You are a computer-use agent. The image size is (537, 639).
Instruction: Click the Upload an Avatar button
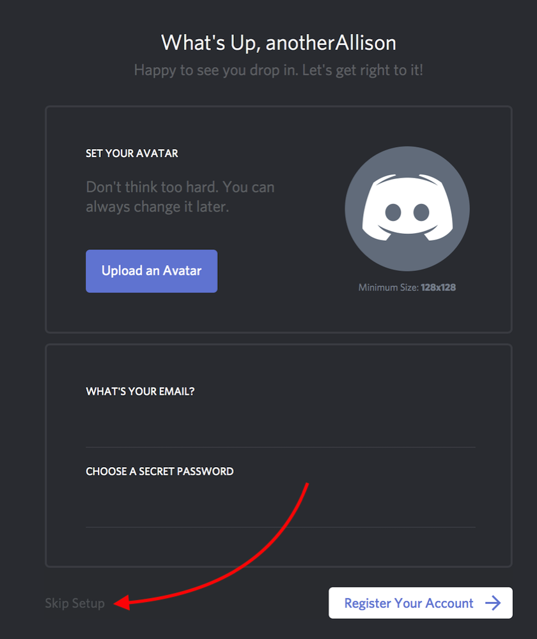pos(152,271)
